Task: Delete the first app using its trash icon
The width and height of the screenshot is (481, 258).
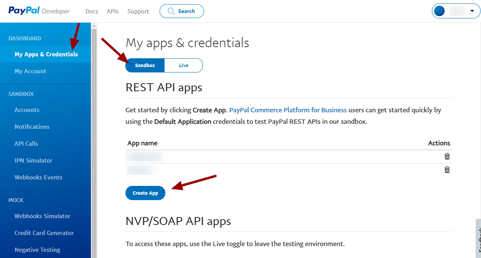Action: (x=447, y=156)
